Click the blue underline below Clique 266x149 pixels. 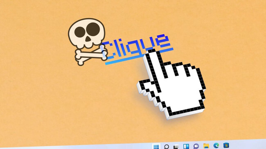[139, 56]
